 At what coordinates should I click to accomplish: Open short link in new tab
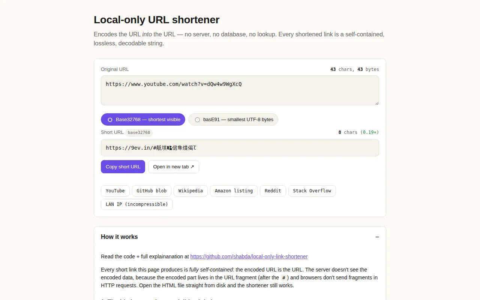point(174,166)
